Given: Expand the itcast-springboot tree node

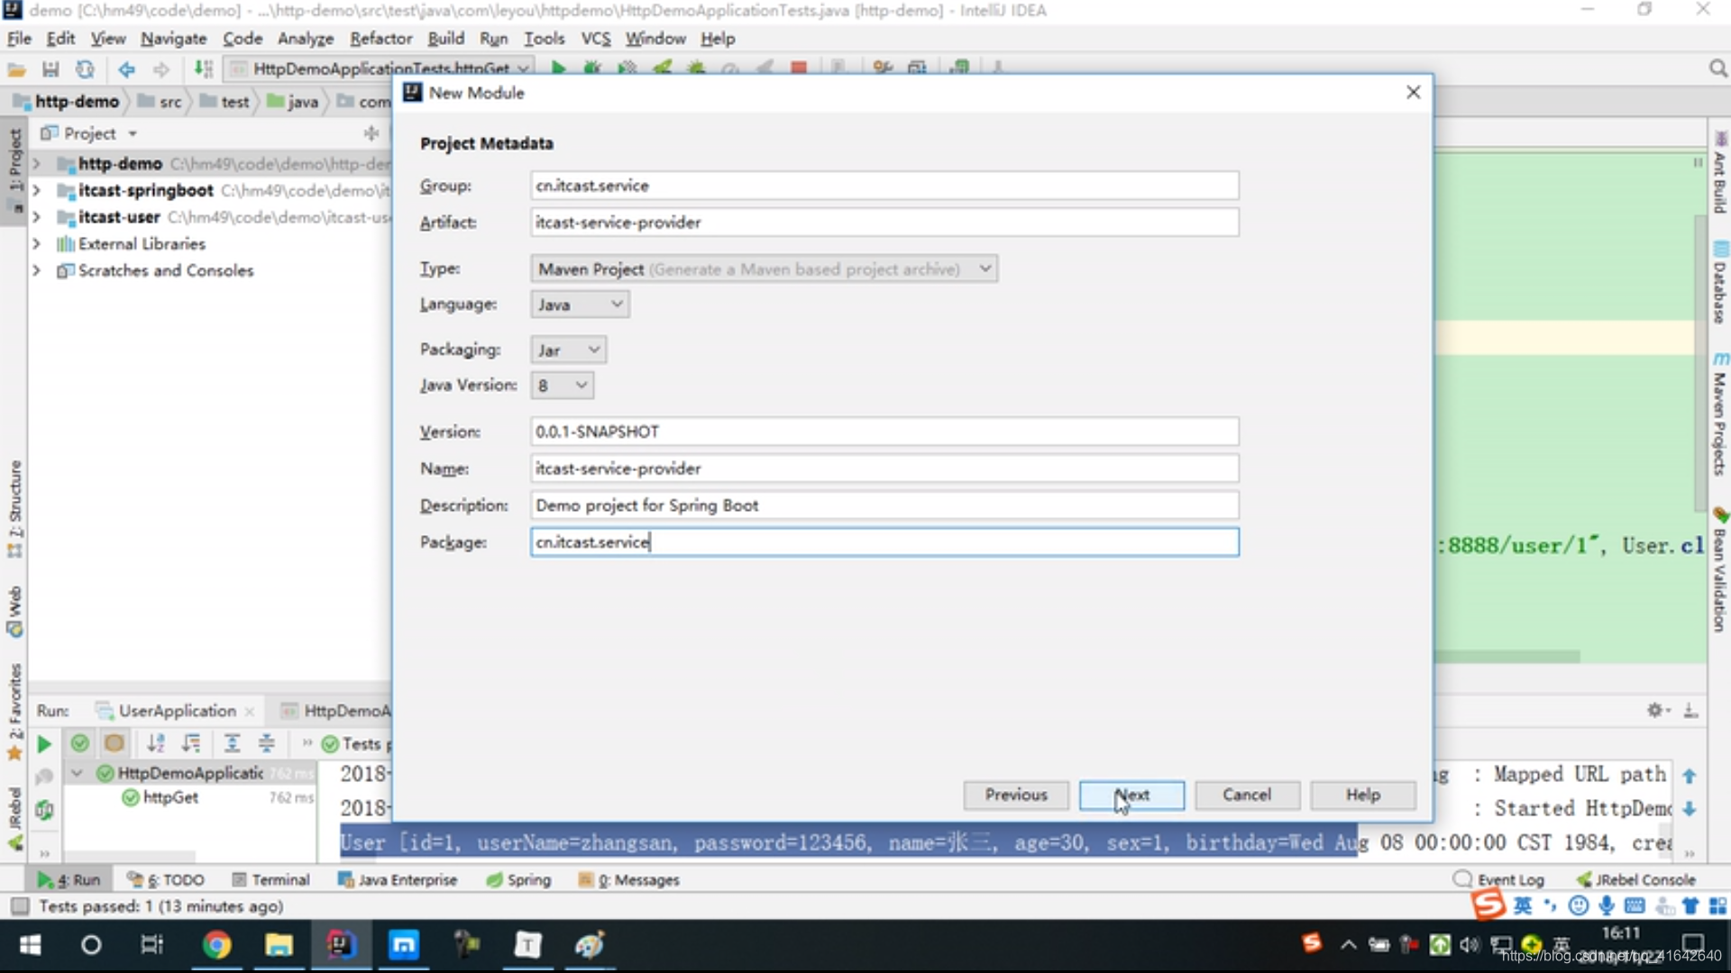Looking at the screenshot, I should click(x=36, y=190).
